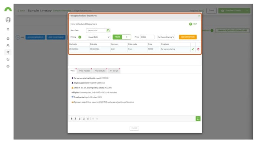Click the green app logo in the sidebar

click(x=8, y=9)
